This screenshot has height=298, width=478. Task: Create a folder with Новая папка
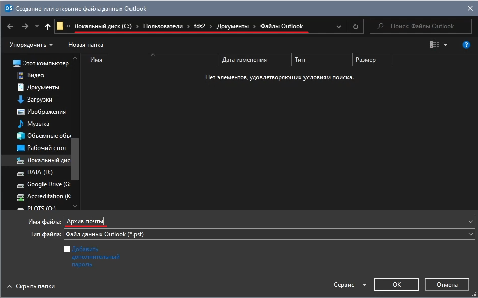pyautogui.click(x=85, y=45)
